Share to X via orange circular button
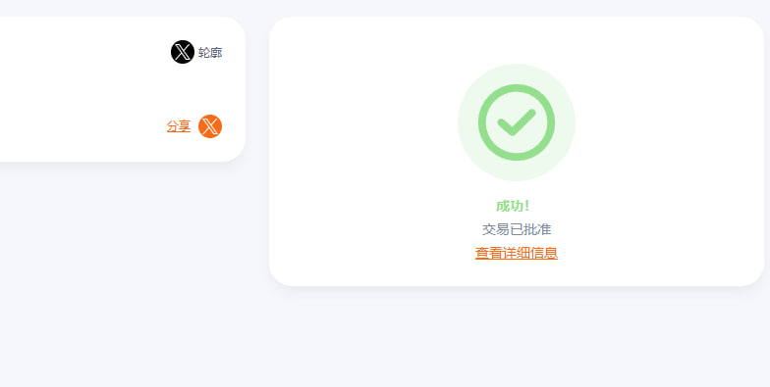This screenshot has width=770, height=387. click(210, 126)
